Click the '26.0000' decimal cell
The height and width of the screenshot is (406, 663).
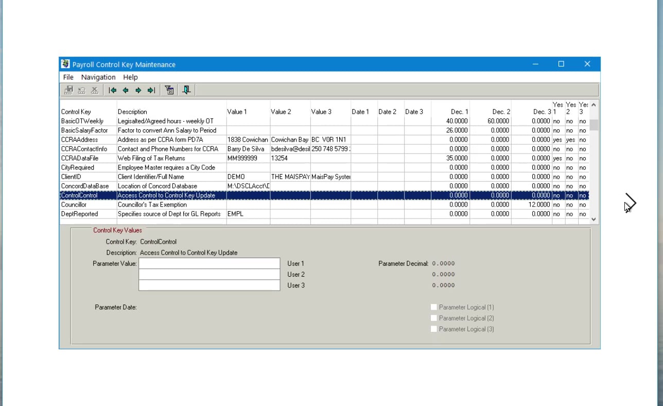tap(450, 130)
